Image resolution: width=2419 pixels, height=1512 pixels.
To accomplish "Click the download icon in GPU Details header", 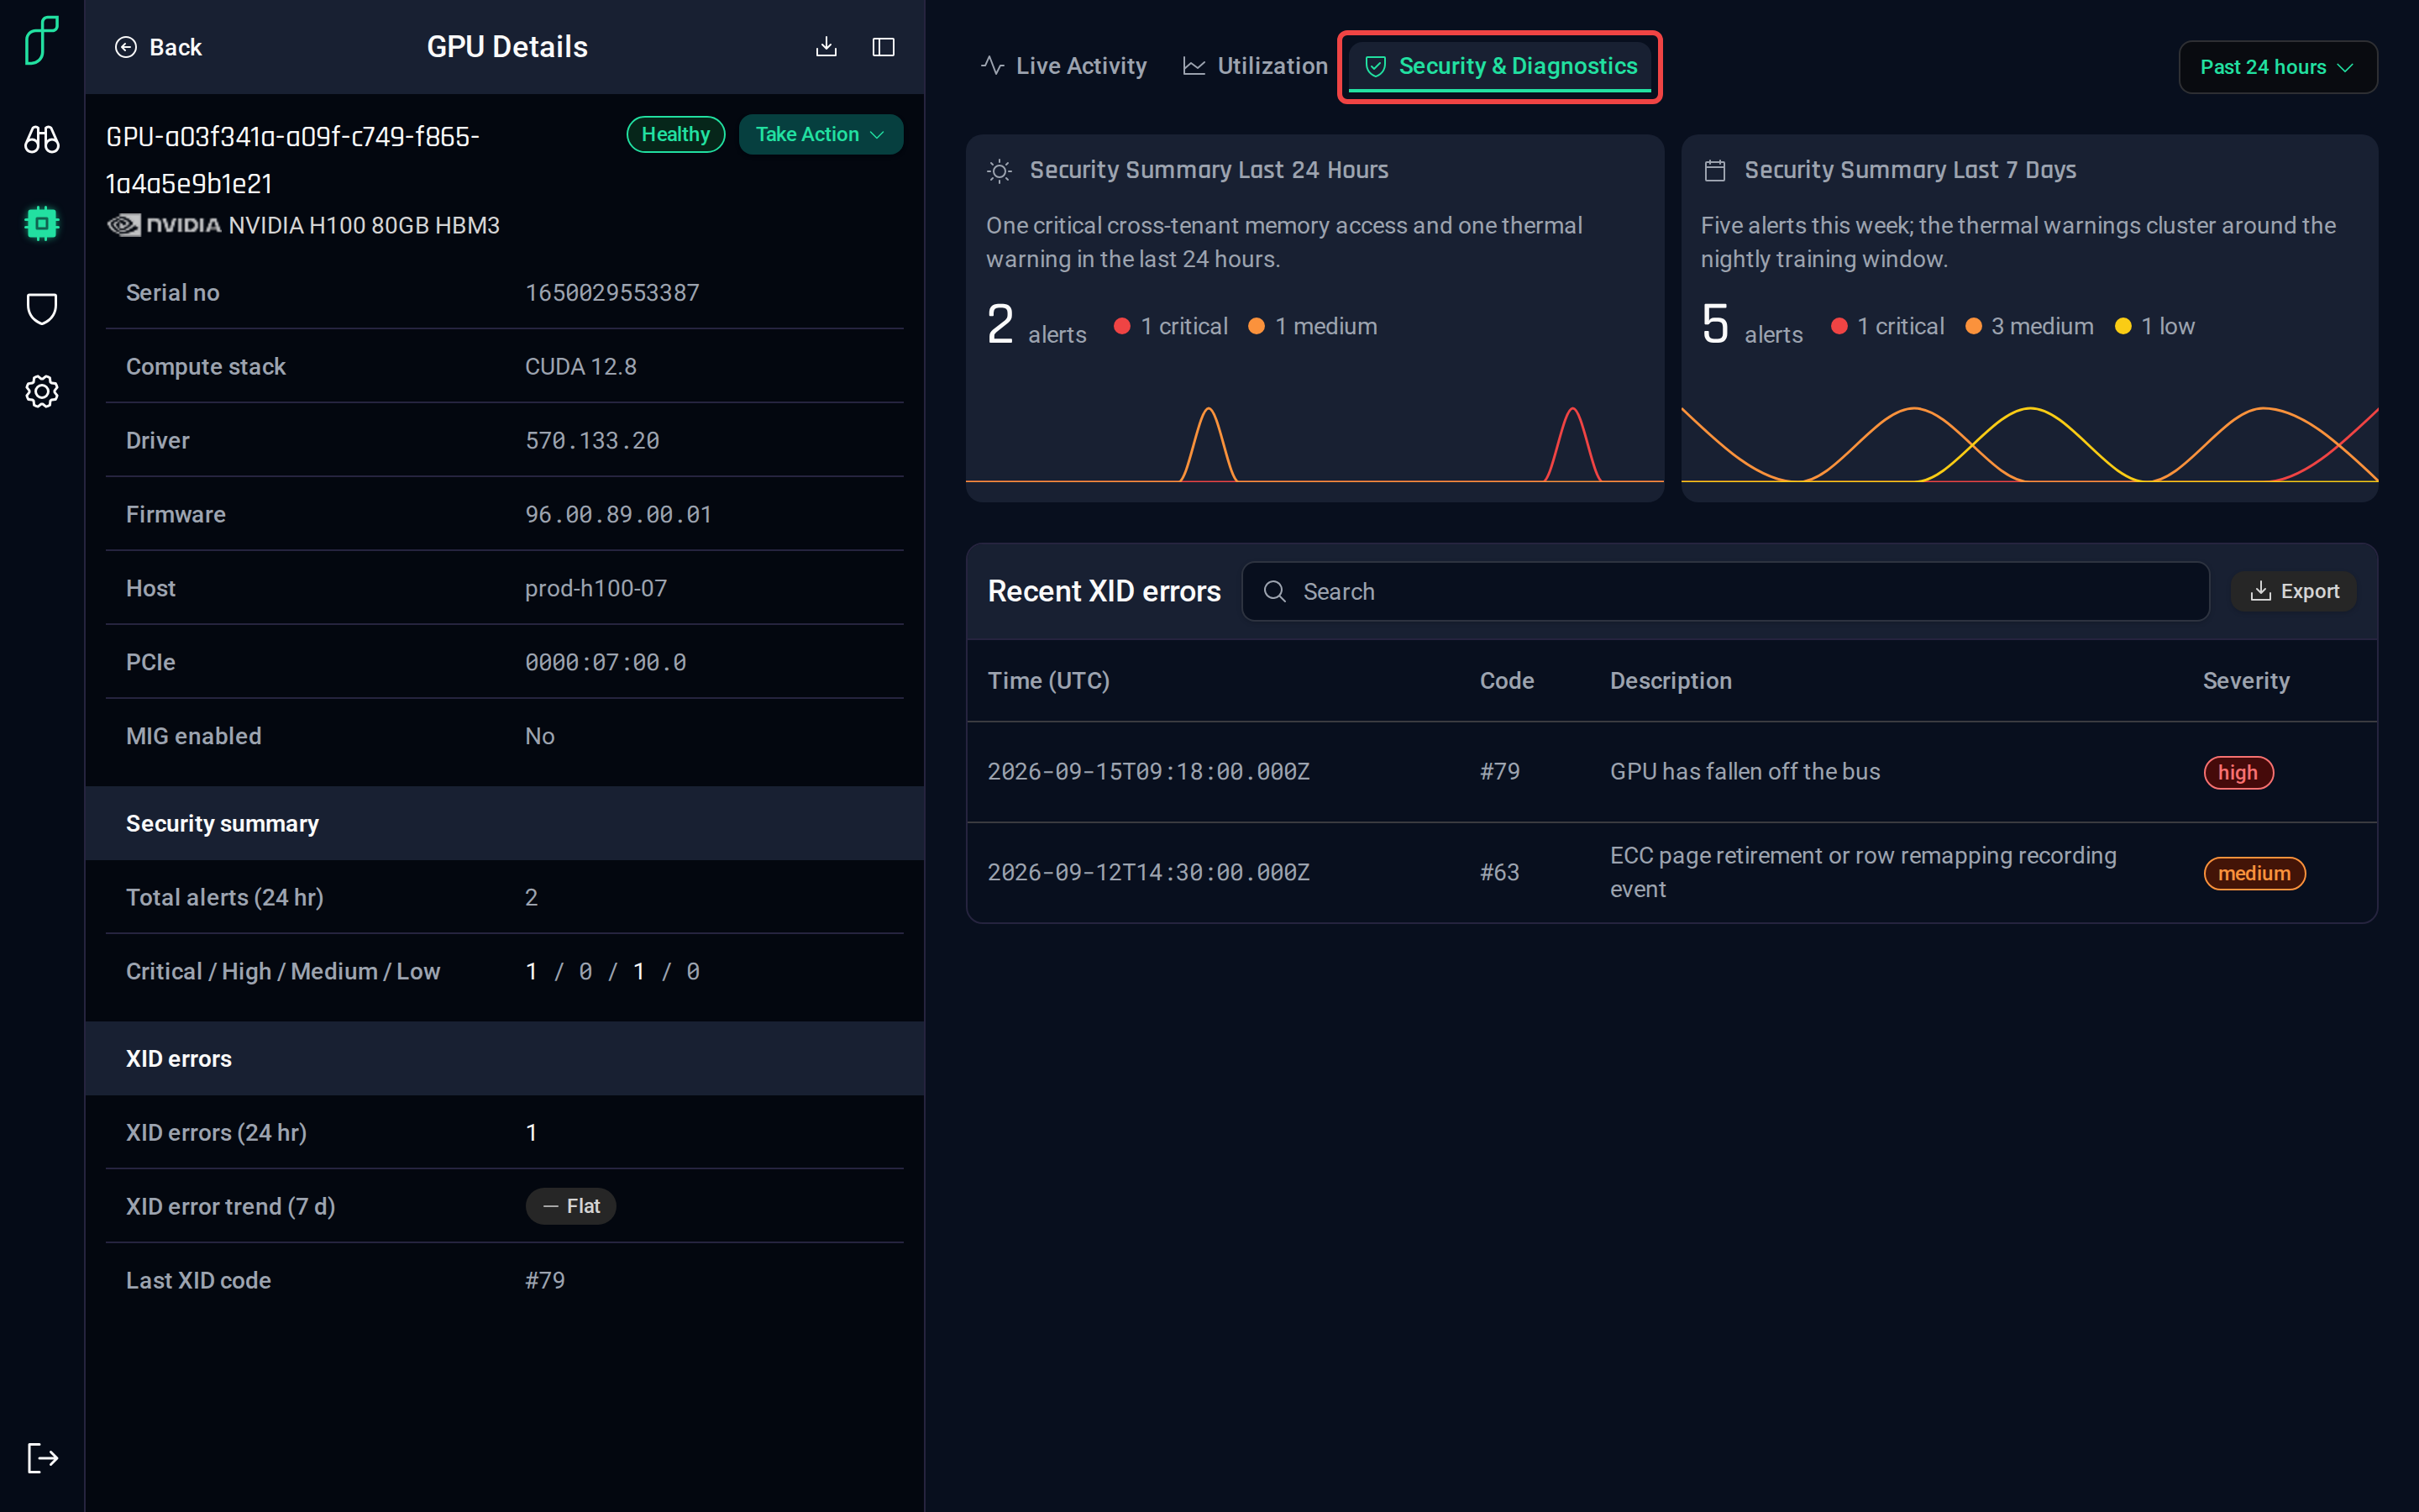I will coord(826,47).
